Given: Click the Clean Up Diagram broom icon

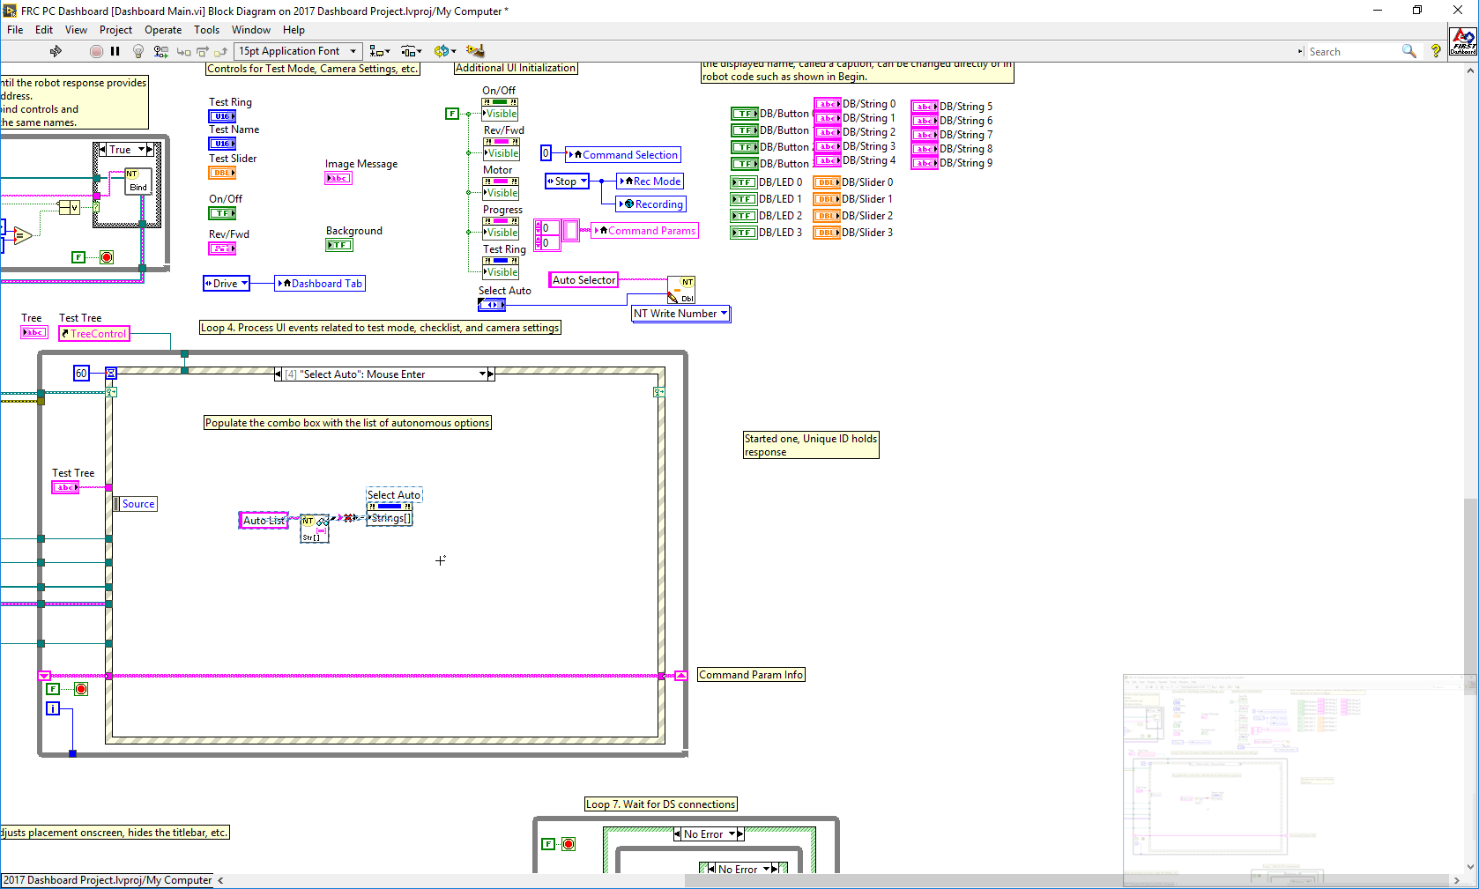Looking at the screenshot, I should [475, 51].
